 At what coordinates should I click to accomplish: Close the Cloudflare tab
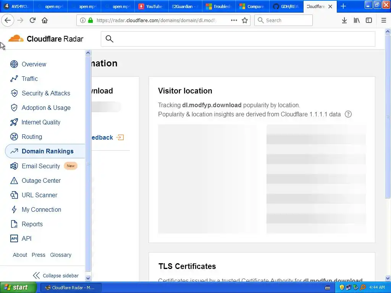[330, 6]
